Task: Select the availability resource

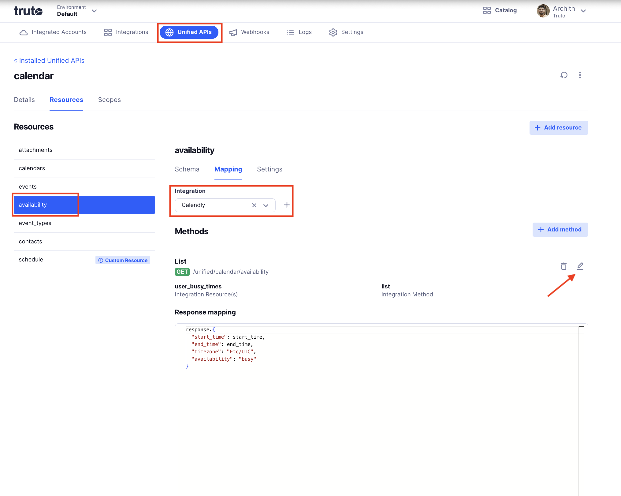Action: click(32, 205)
